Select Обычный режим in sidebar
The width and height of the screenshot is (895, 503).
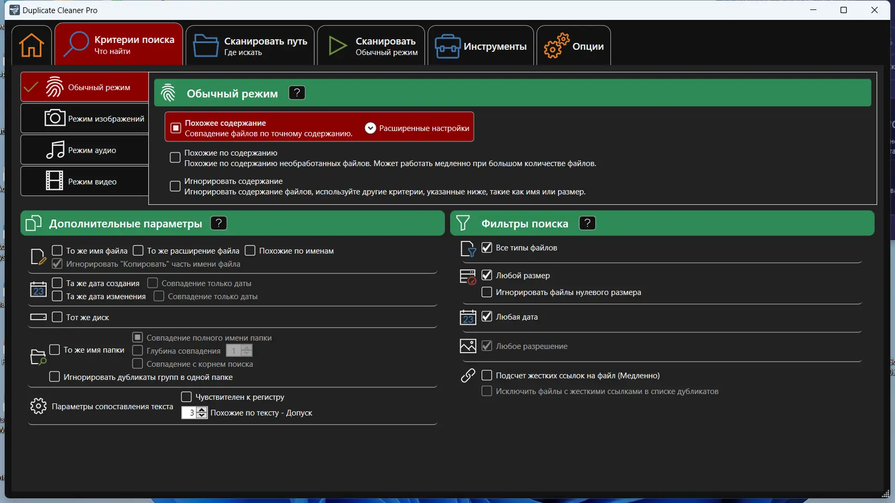(85, 87)
